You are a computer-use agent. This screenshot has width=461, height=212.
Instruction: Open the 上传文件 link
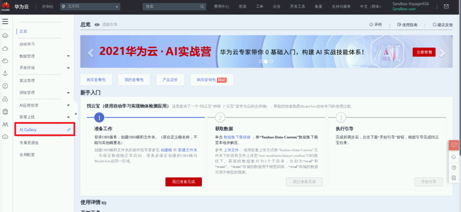coord(231,150)
